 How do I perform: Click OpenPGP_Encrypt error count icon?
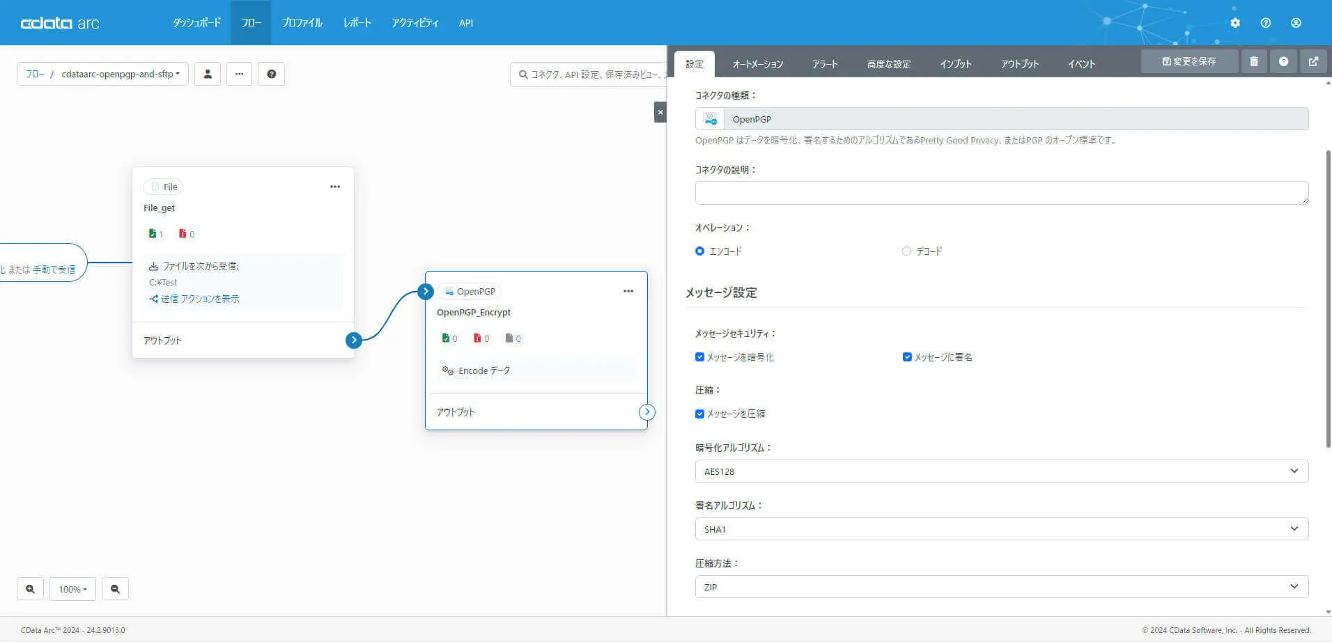(x=477, y=338)
